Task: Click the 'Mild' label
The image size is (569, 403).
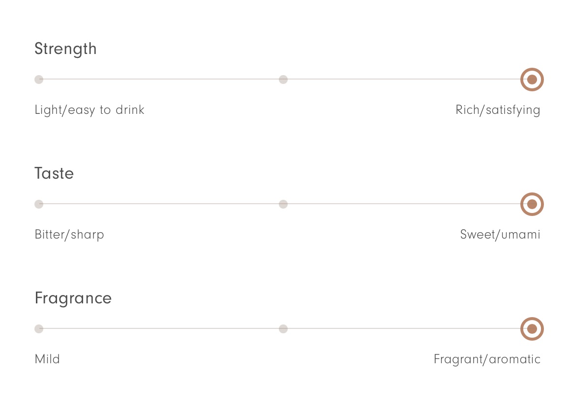Action: tap(47, 359)
